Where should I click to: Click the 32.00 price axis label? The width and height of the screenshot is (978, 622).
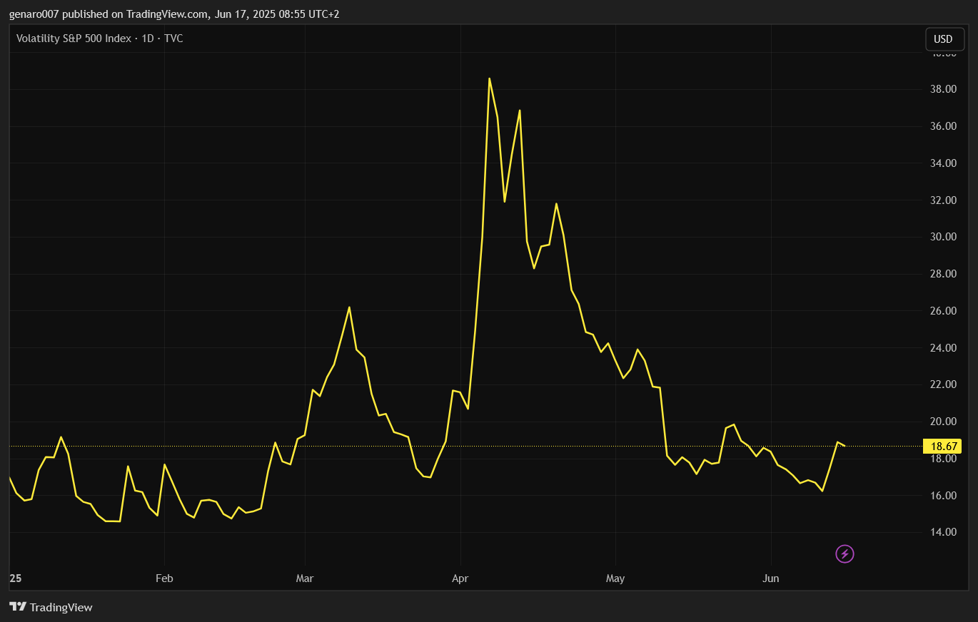(944, 200)
